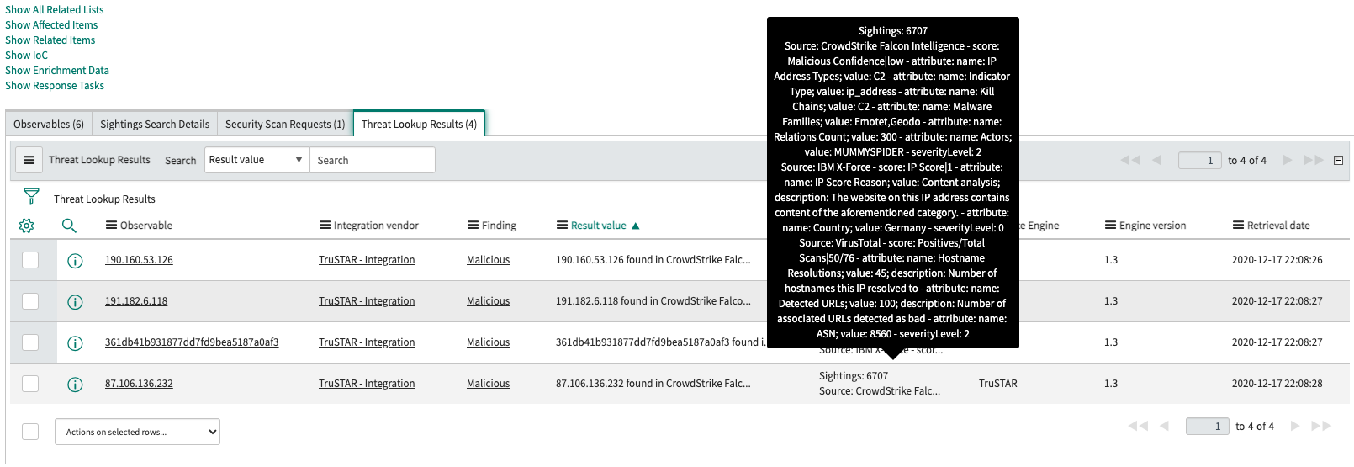Open TruSTAR - Integration link in the 87.106.136.232 row

point(367,384)
